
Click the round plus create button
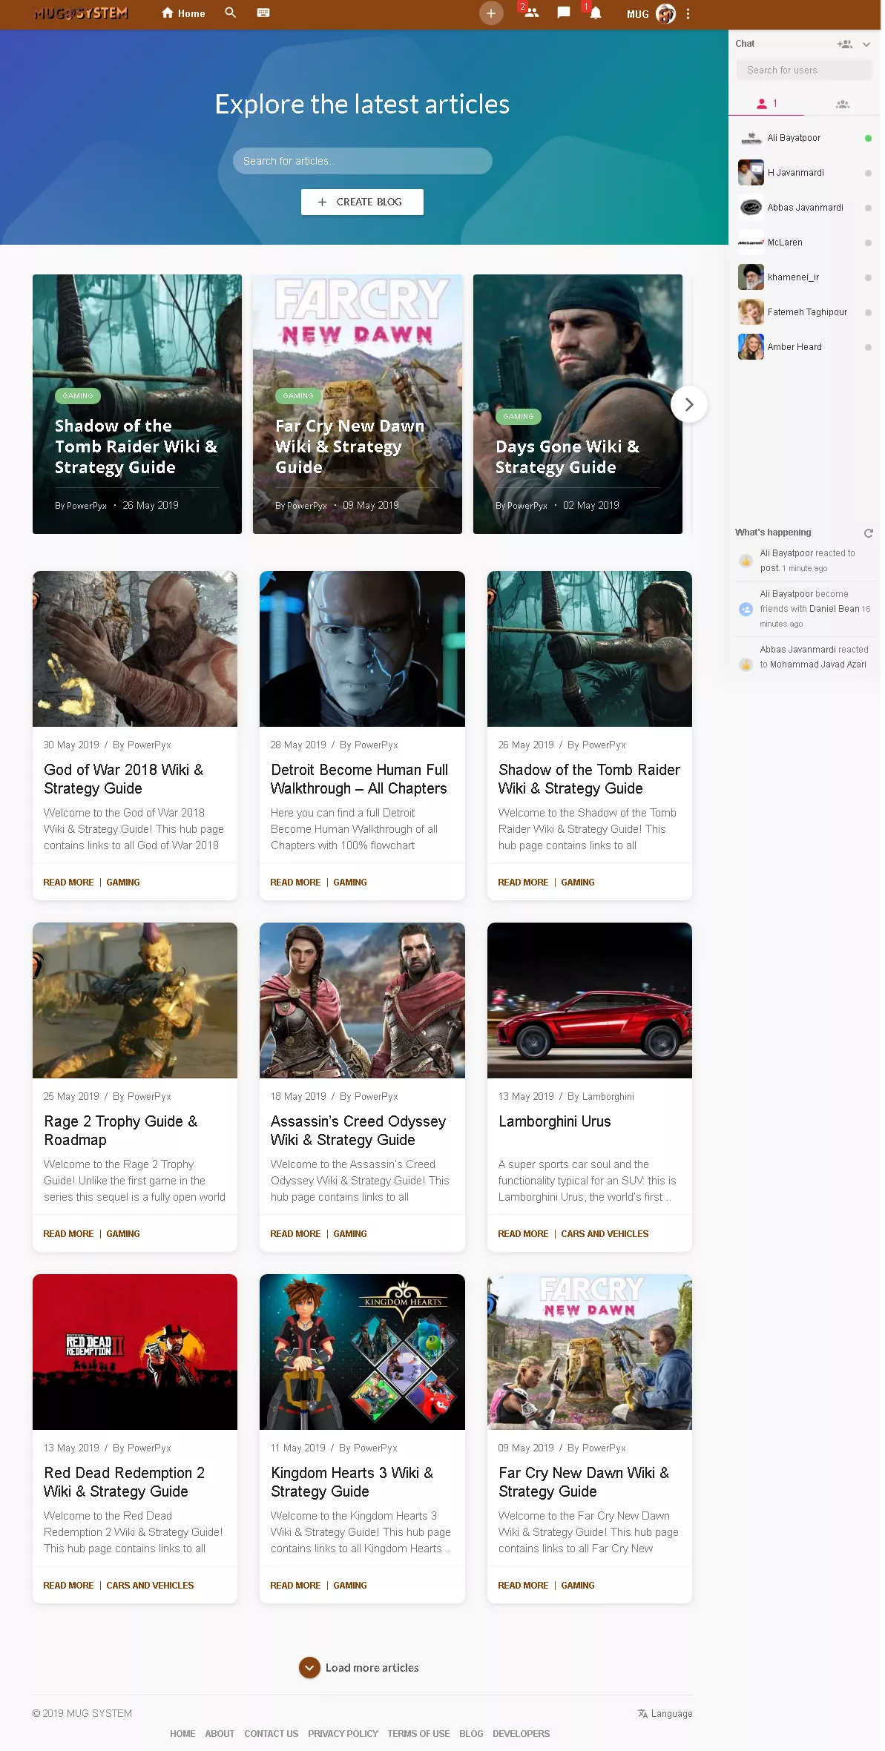(490, 13)
